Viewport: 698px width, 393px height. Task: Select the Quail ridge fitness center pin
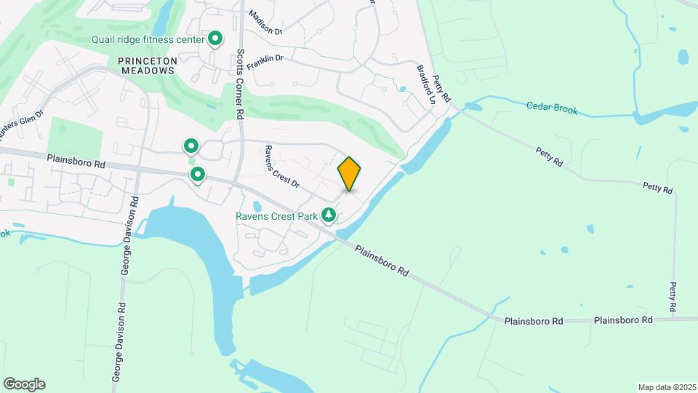[x=215, y=39]
